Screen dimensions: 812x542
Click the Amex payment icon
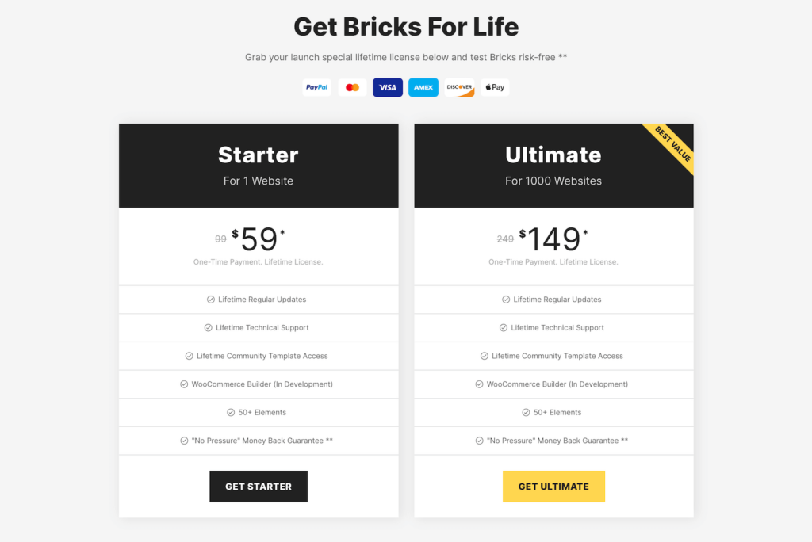coord(423,87)
